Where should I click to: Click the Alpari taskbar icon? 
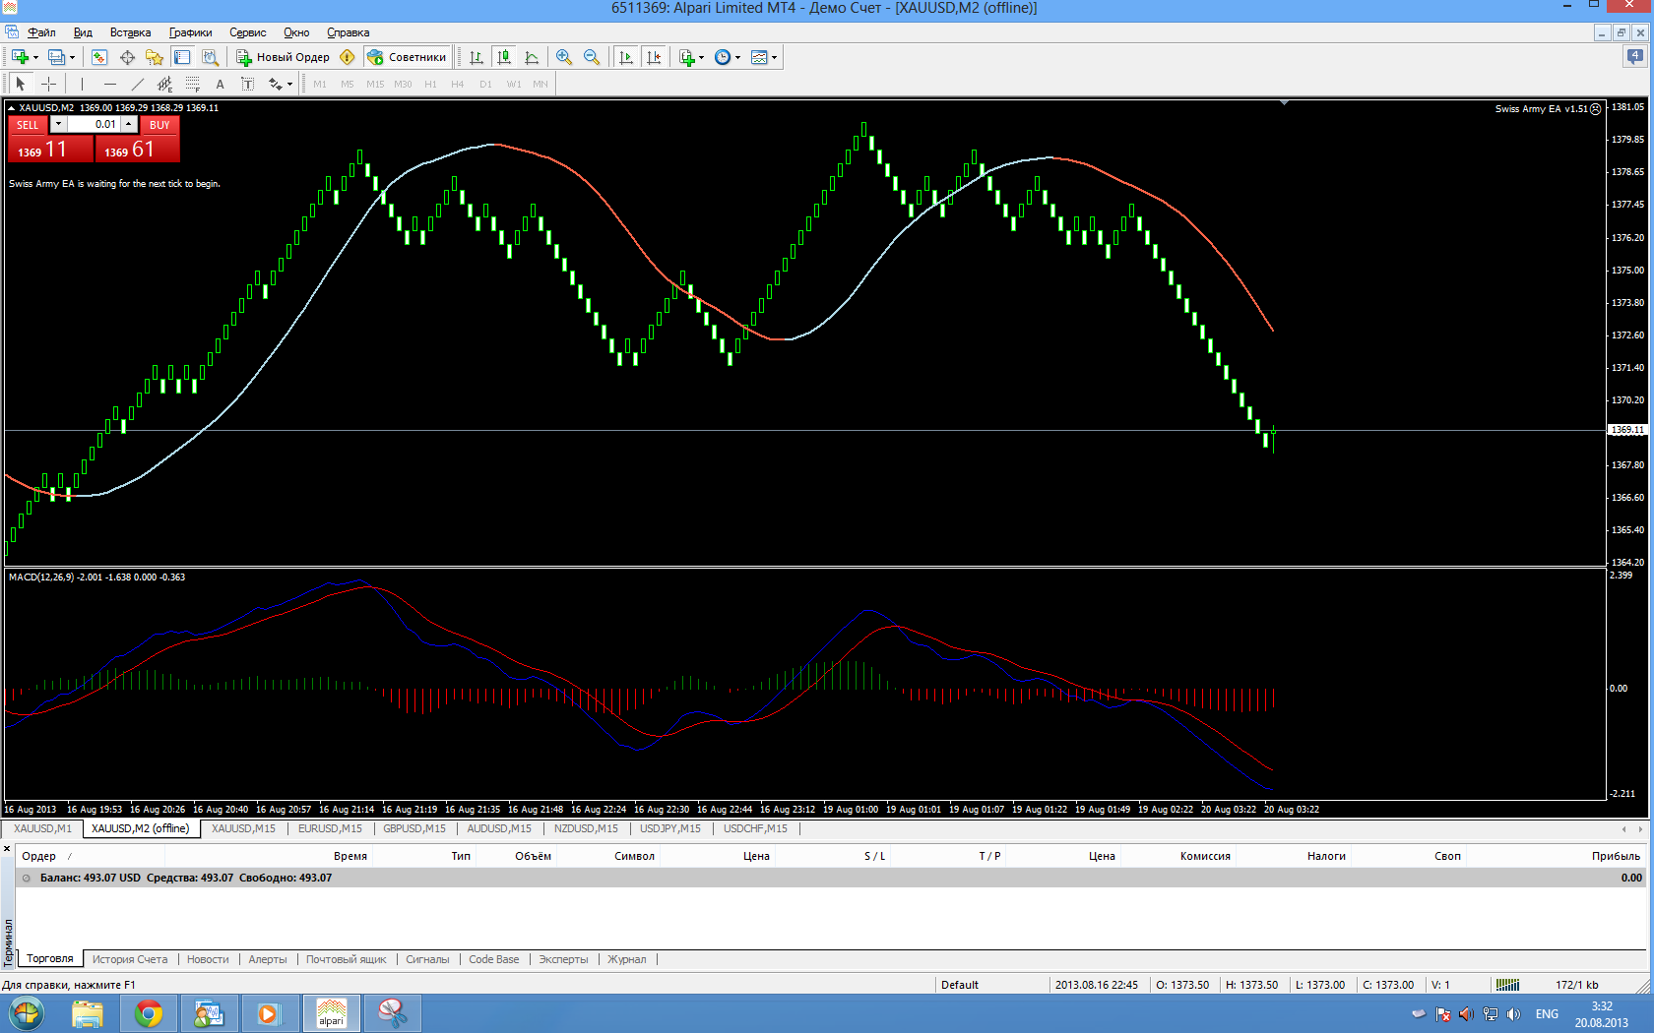click(332, 1013)
